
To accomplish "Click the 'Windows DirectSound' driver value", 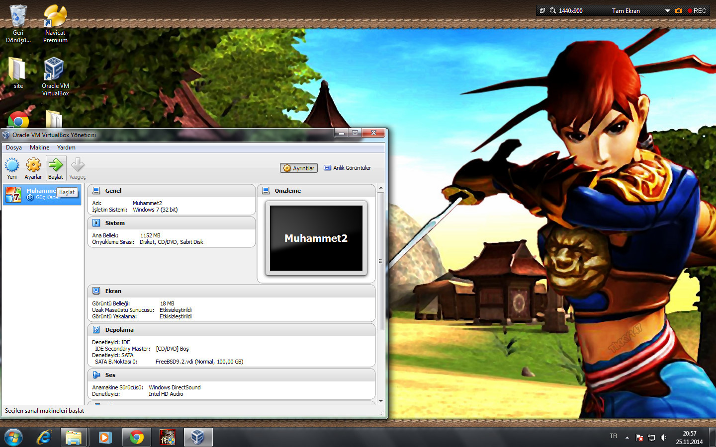I will click(x=175, y=387).
